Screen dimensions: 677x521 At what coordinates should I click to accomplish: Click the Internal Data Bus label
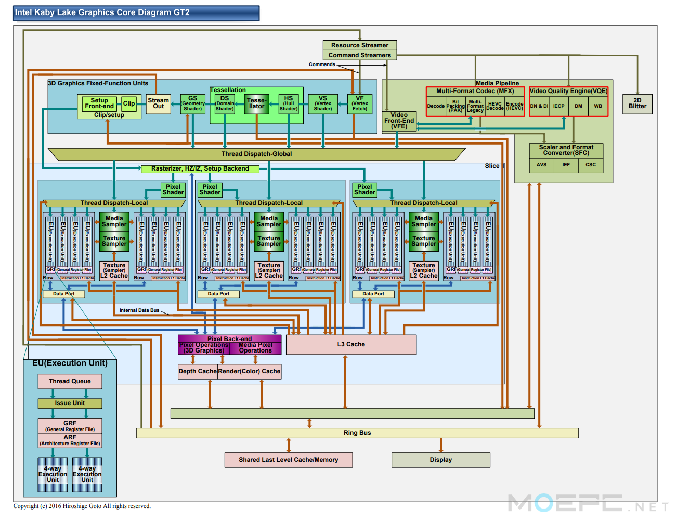139,310
